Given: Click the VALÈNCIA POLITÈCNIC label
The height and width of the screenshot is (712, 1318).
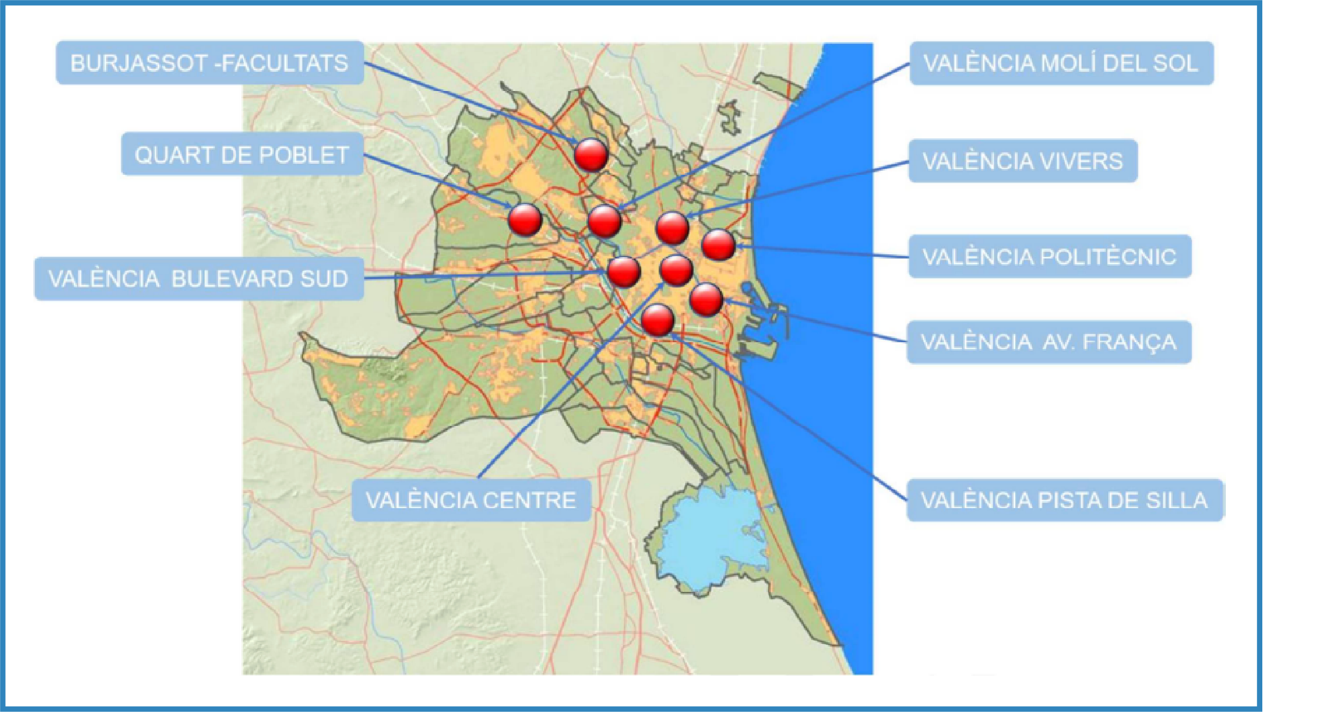Looking at the screenshot, I should pyautogui.click(x=1050, y=256).
